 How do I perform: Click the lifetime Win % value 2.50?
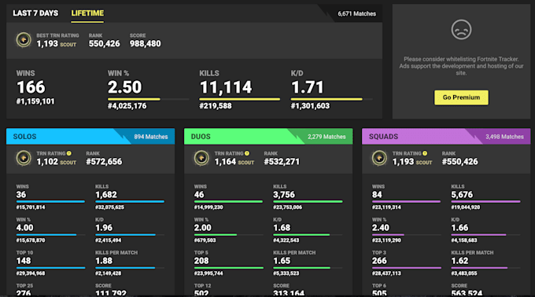click(124, 87)
